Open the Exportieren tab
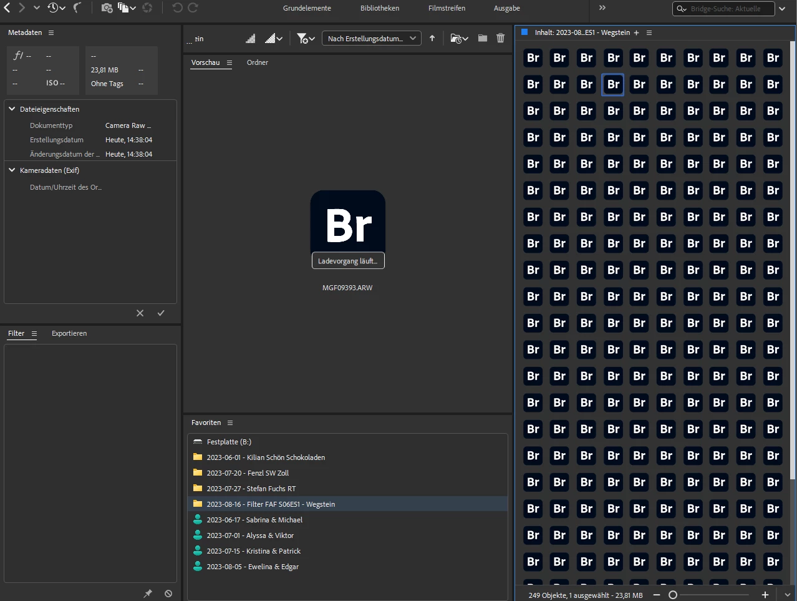This screenshot has width=797, height=601. 69,334
